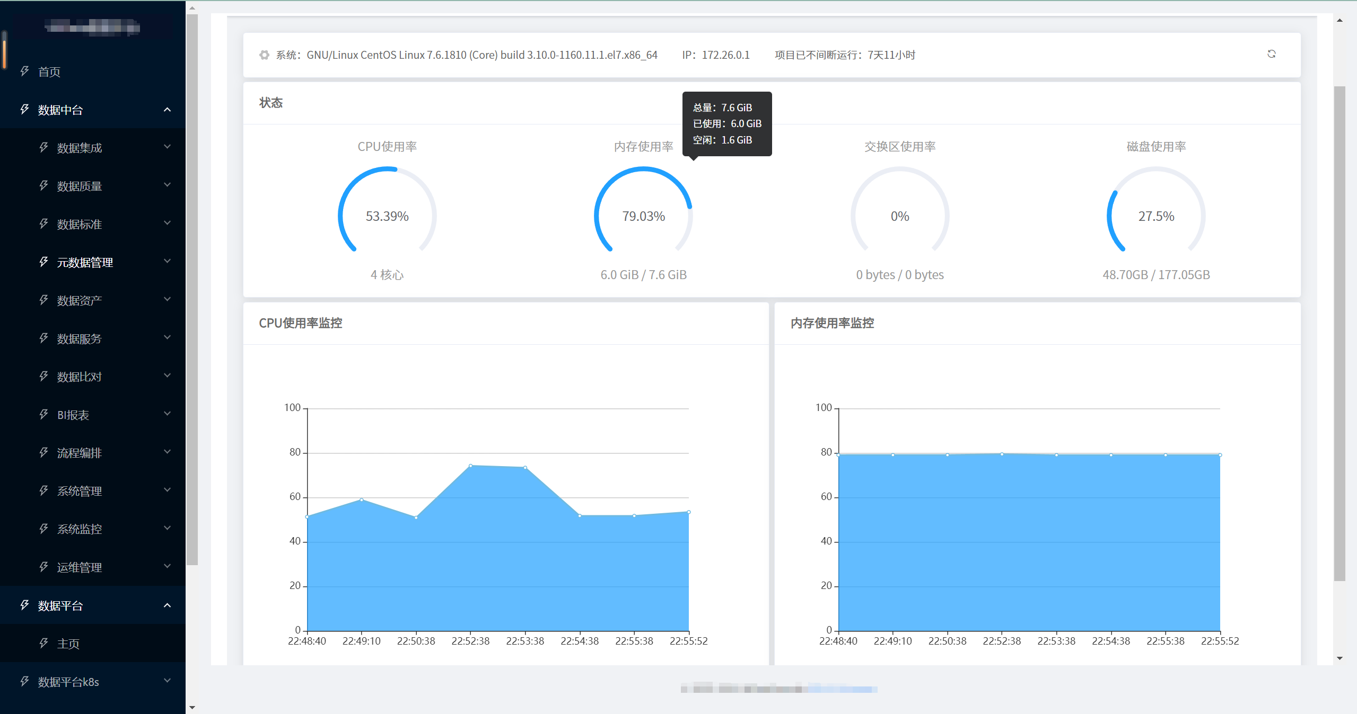1357x714 pixels.
Task: Click the main page vertical scrollbar thumb
Action: (1340, 334)
